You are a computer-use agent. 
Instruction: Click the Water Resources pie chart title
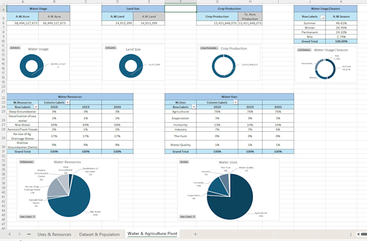pyautogui.click(x=67, y=162)
